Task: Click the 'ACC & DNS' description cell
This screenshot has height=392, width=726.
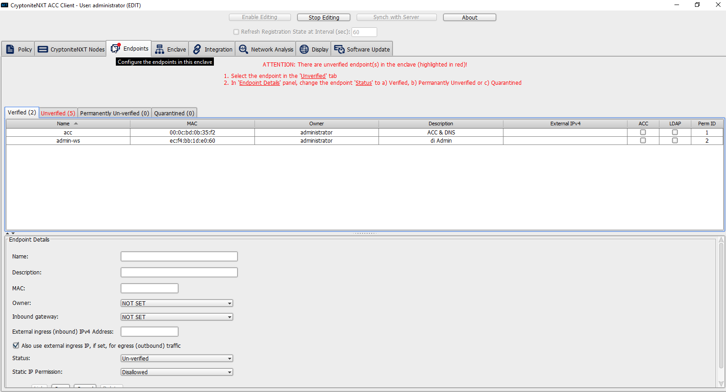Action: [441, 133]
